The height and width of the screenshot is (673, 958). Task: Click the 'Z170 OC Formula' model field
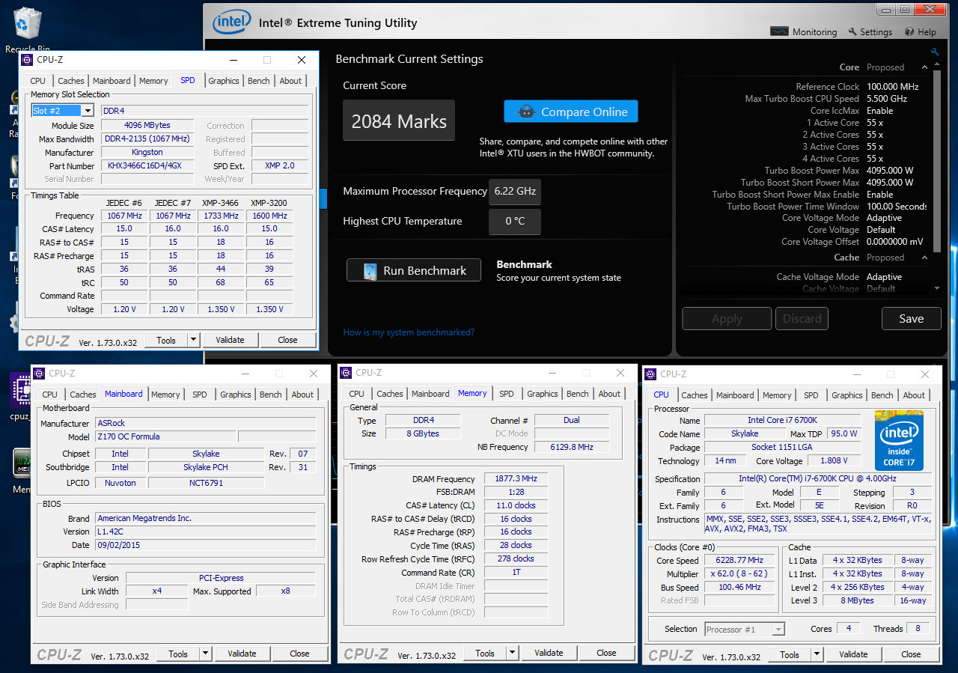165,436
